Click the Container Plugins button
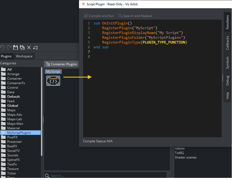This screenshot has height=180, width=232. pyautogui.click(x=61, y=64)
